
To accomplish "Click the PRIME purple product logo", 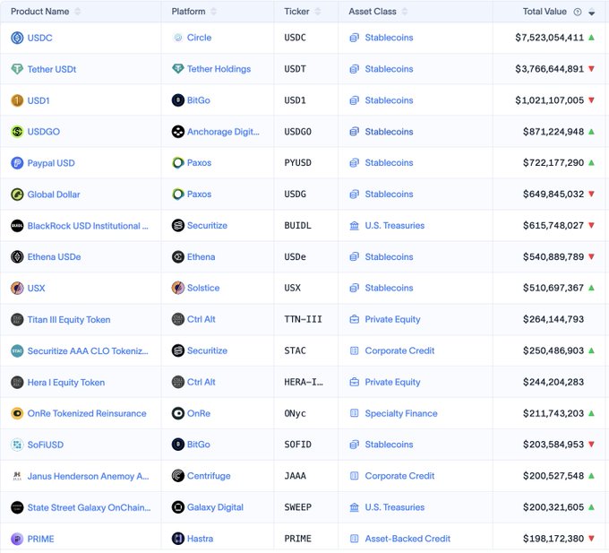I will click(x=17, y=539).
